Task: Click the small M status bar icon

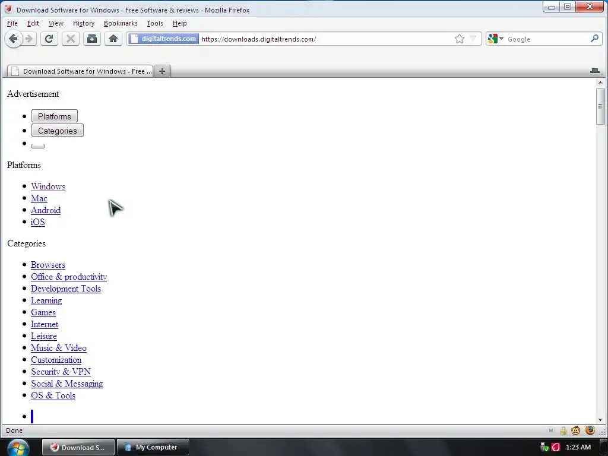Action: click(x=551, y=430)
